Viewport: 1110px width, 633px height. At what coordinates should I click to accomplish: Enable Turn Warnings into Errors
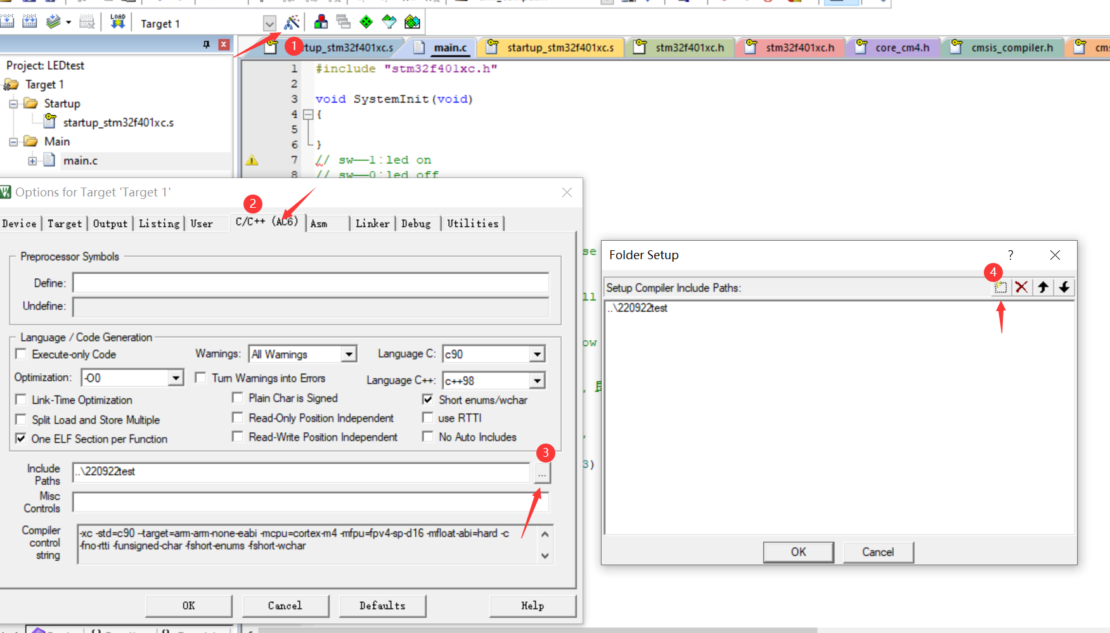(200, 378)
